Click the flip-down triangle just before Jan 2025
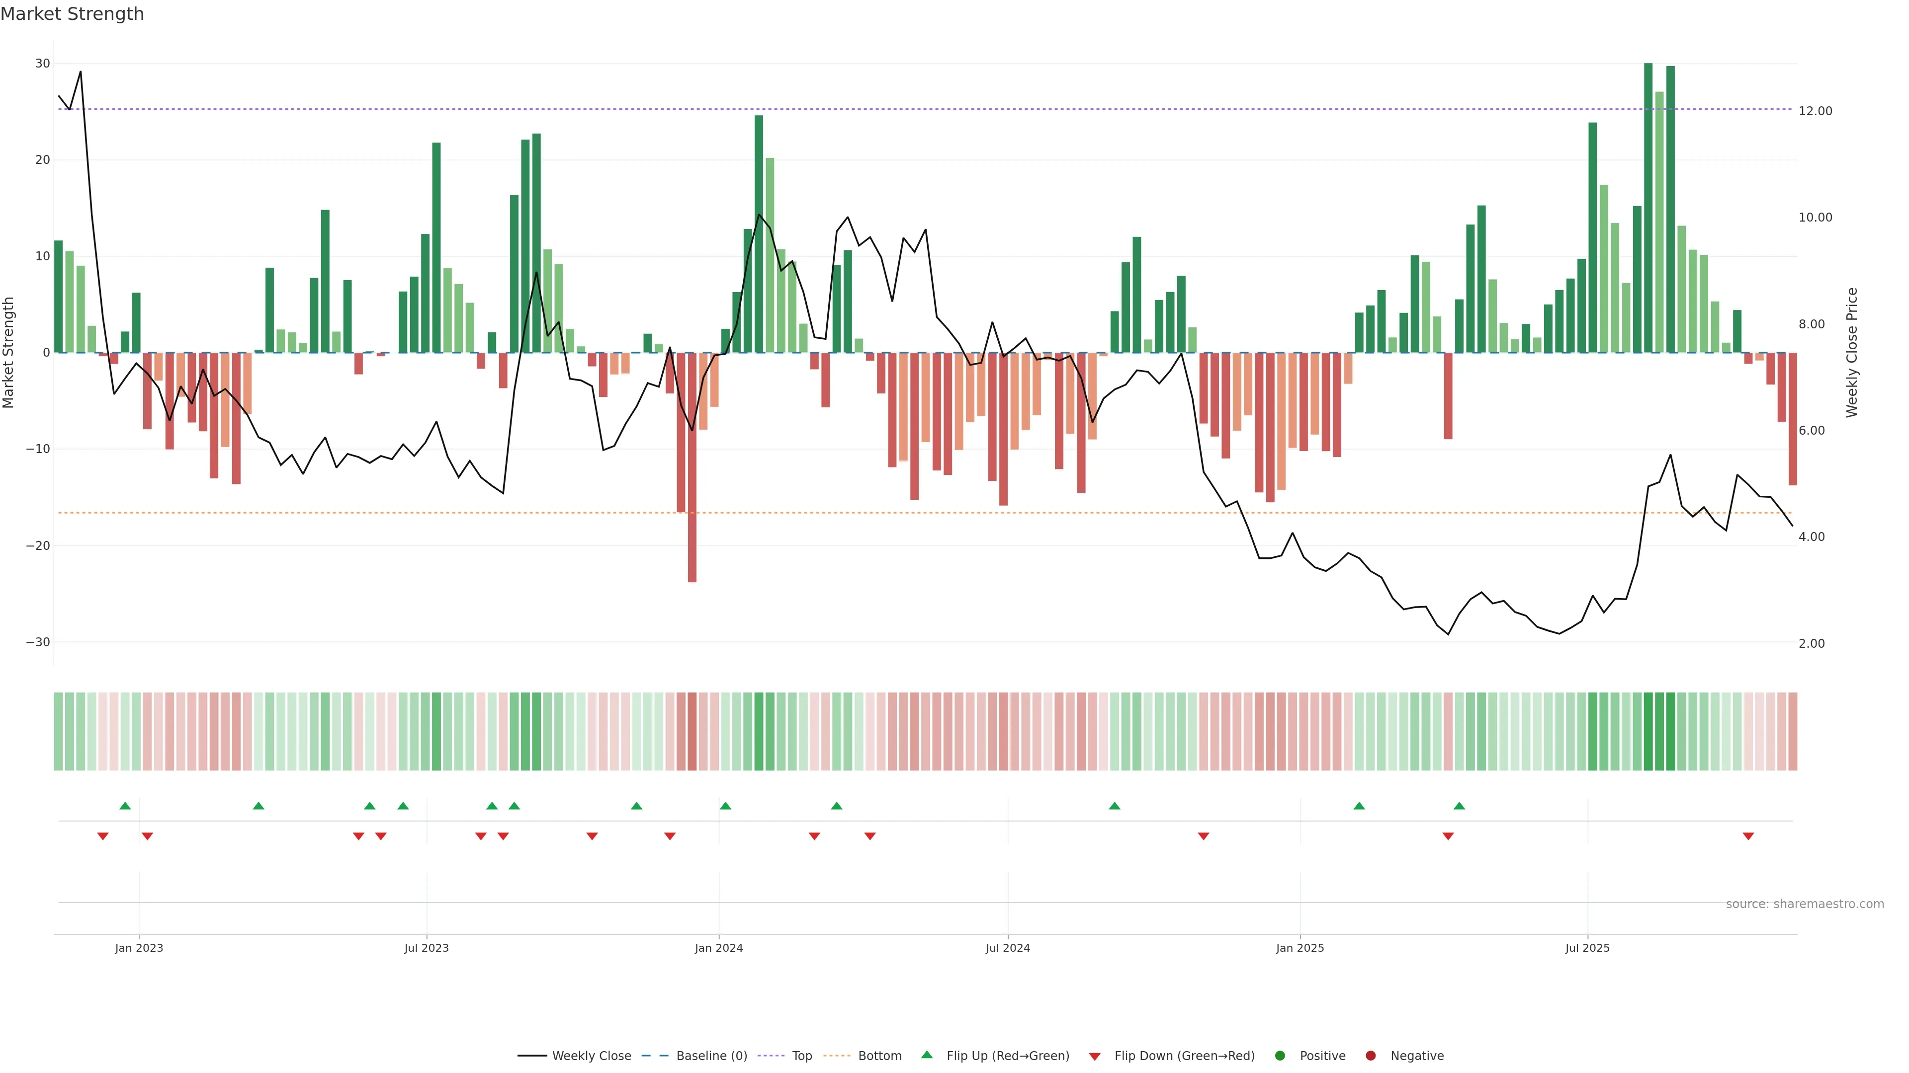 click(x=1204, y=836)
